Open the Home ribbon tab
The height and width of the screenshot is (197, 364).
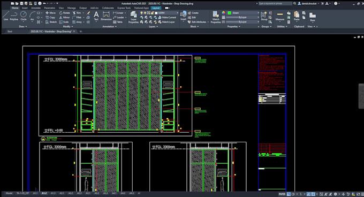coord(15,8)
